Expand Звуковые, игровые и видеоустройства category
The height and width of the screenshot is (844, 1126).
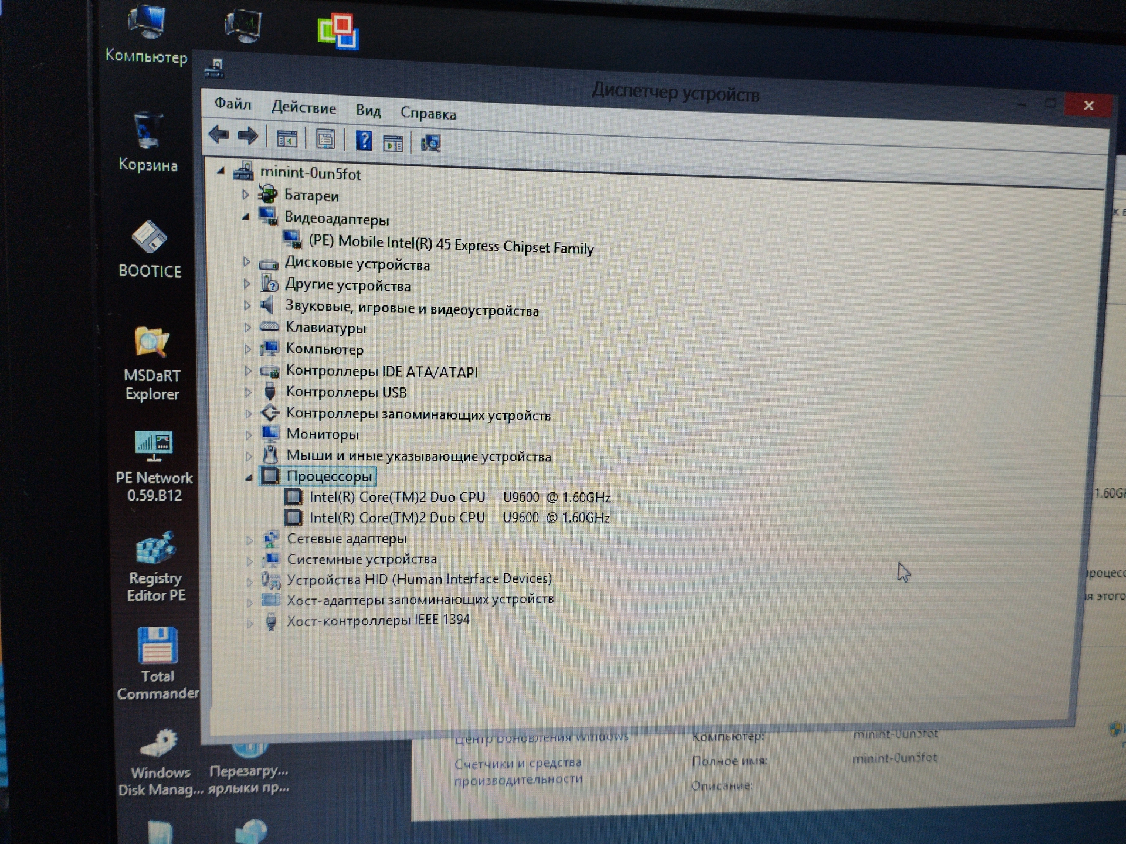coord(247,306)
